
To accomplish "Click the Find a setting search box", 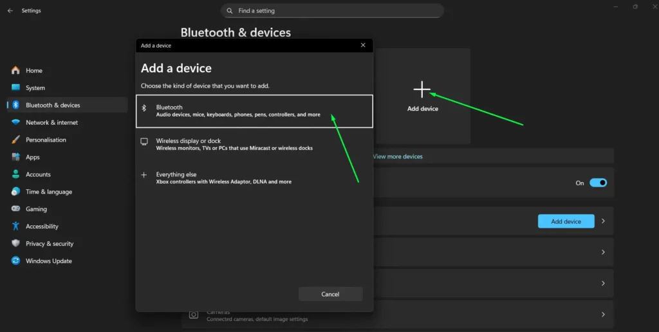I will (332, 10).
